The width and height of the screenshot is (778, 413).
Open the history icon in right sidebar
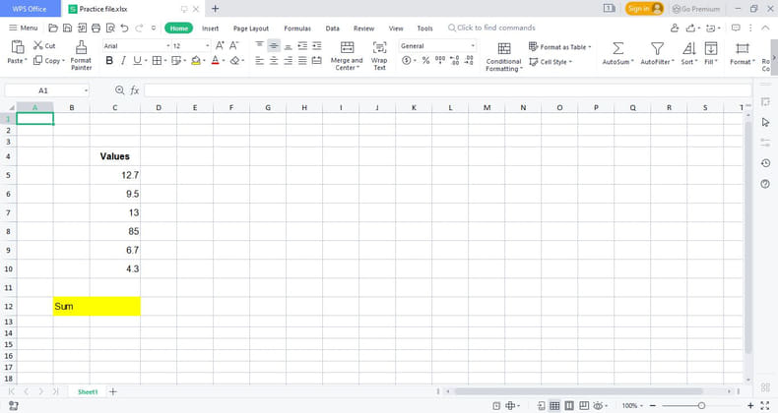[765, 163]
